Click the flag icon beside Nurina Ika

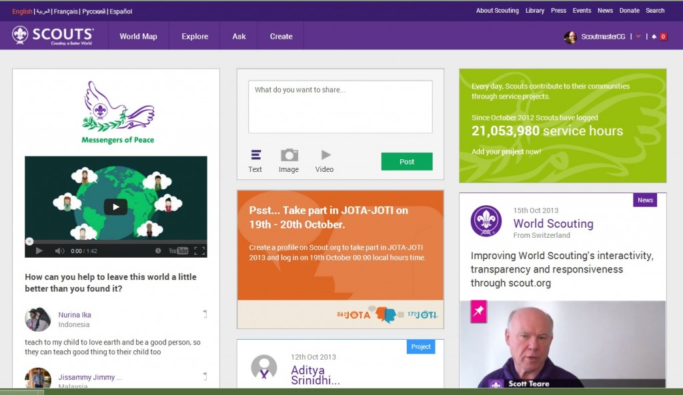point(205,314)
